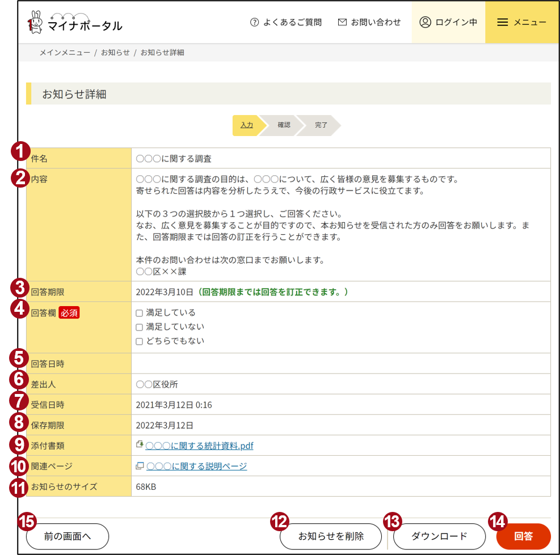Select the 入力 step tab
The height and width of the screenshot is (555, 560).
[246, 125]
